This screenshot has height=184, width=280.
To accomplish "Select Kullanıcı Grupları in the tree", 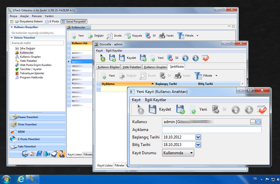I will pyautogui.click(x=30, y=57).
